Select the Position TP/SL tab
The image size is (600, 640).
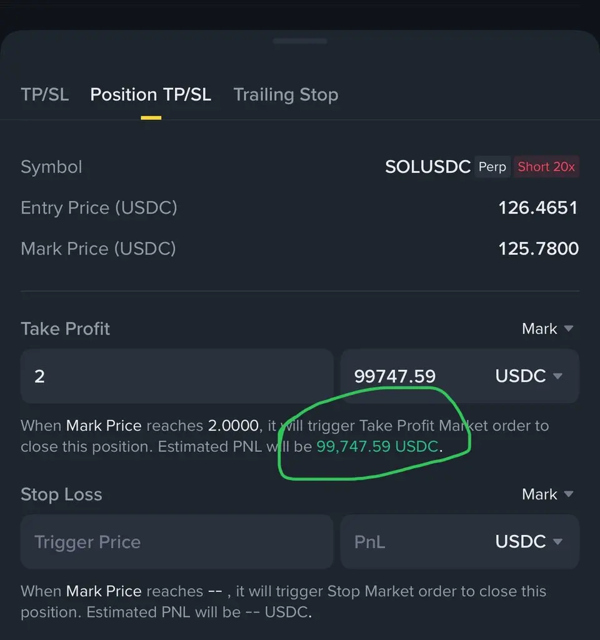click(x=151, y=95)
